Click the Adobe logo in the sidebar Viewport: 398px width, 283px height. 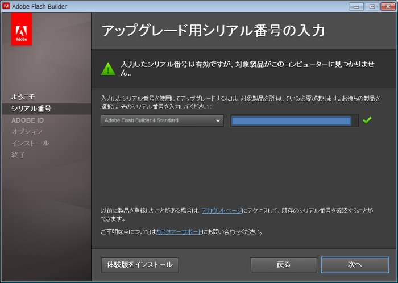tap(22, 29)
